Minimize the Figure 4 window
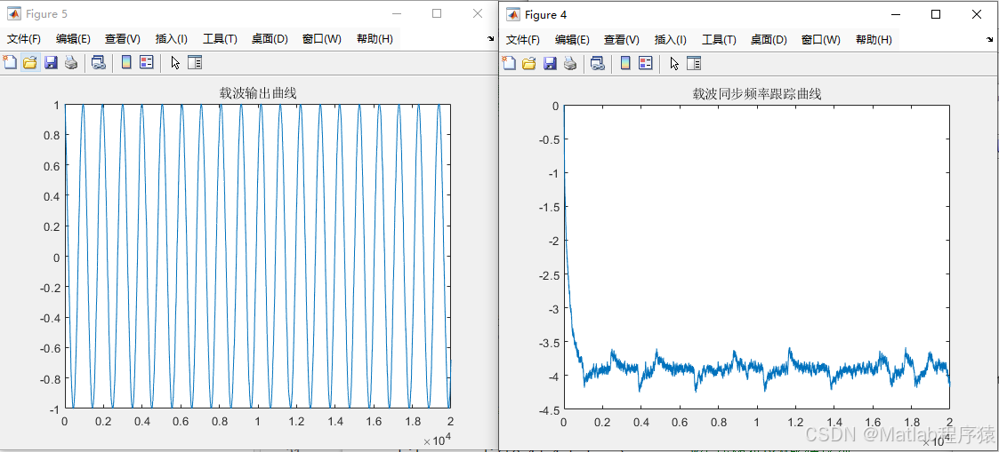 coord(896,14)
